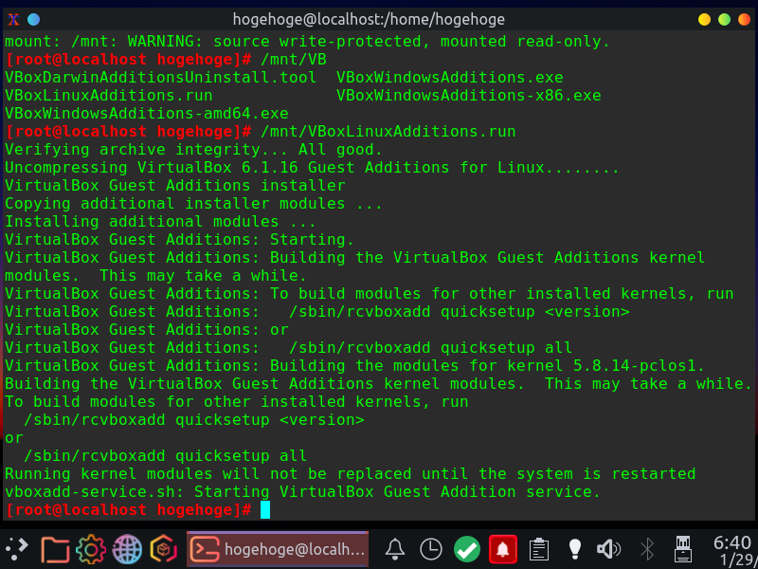Open the clipboard manager tray icon
Viewport: 758px width, 569px height.
[538, 549]
